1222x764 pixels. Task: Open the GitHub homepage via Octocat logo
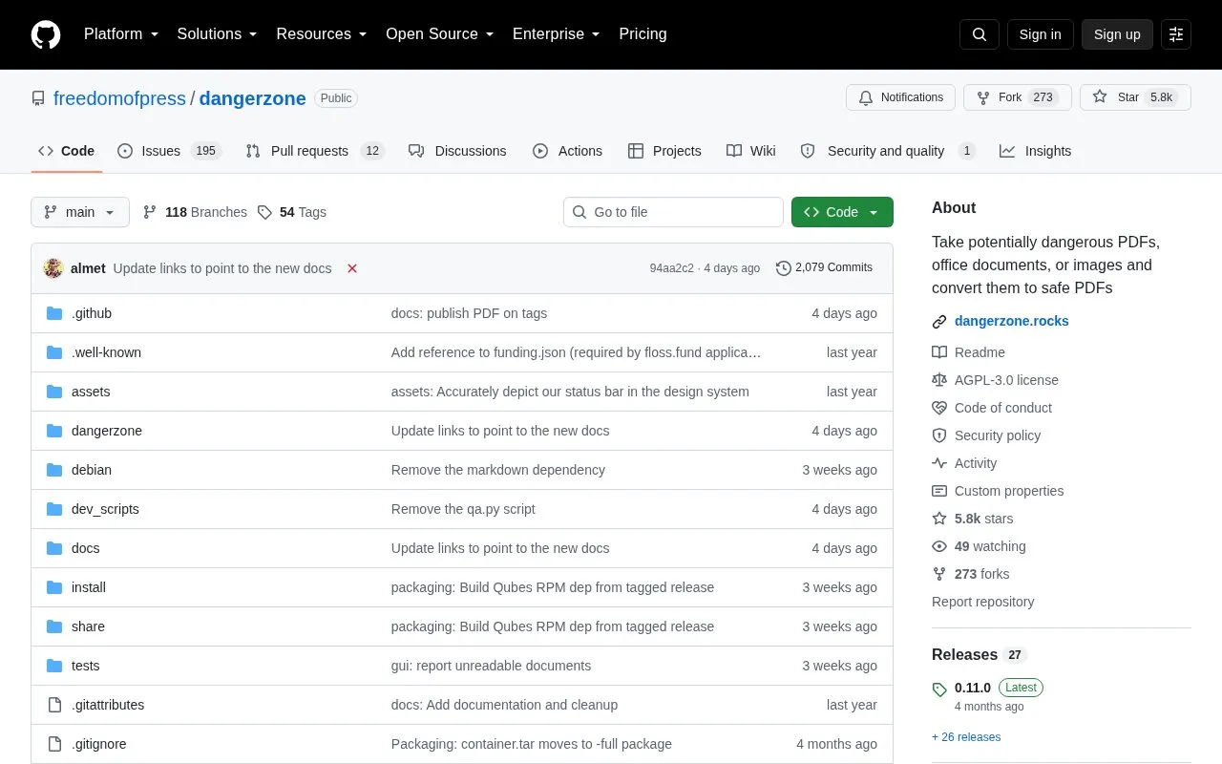coord(46,34)
